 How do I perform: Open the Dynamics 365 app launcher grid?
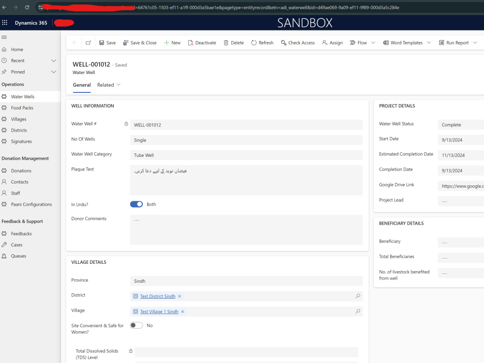[x=5, y=23]
